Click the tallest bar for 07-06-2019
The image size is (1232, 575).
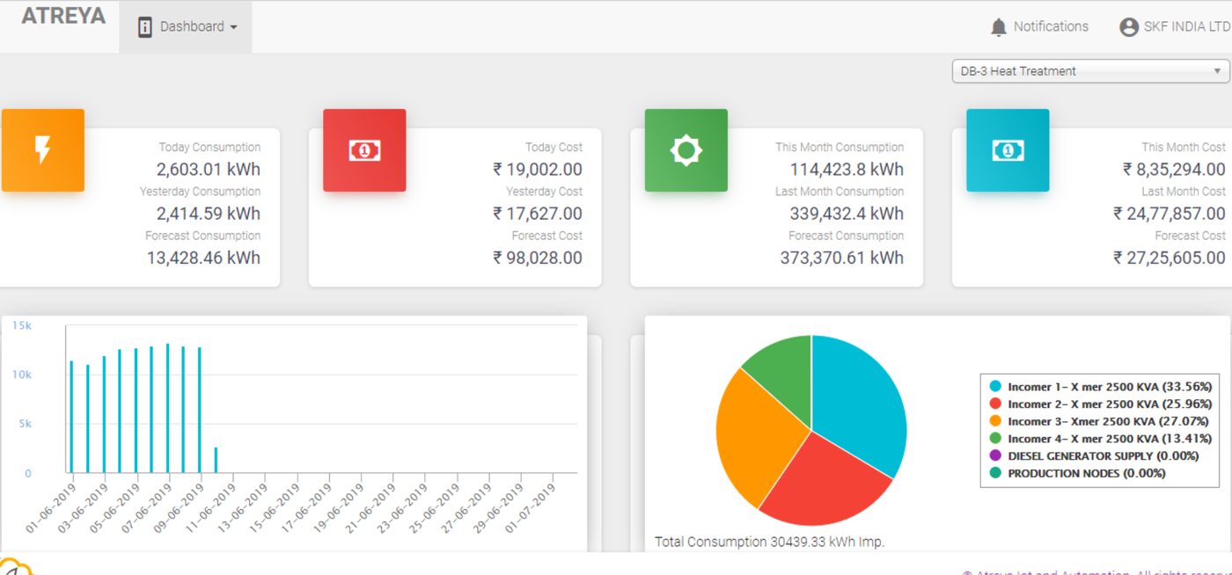167,408
